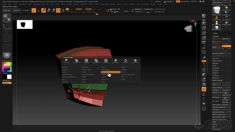Select the Cone 3D primitive icon
Image resolution: width=235 pixels, height=132 pixels.
[x=66, y=61]
